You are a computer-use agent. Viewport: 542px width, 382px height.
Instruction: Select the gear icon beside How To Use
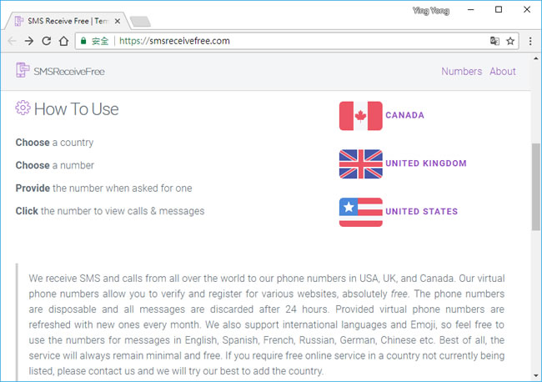[x=23, y=108]
